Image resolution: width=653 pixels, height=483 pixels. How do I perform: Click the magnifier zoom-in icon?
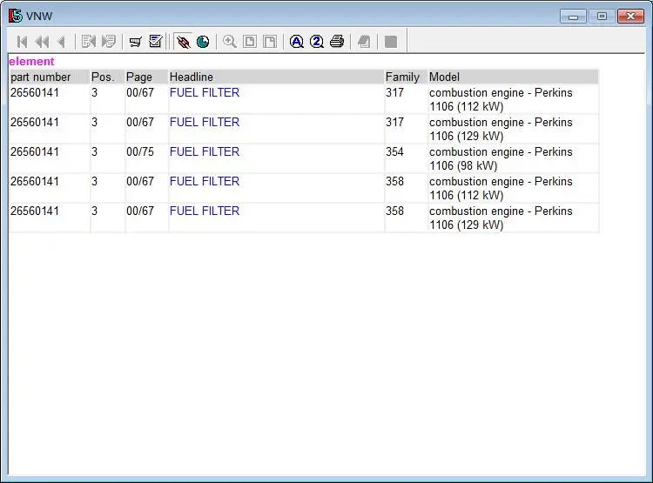(230, 42)
